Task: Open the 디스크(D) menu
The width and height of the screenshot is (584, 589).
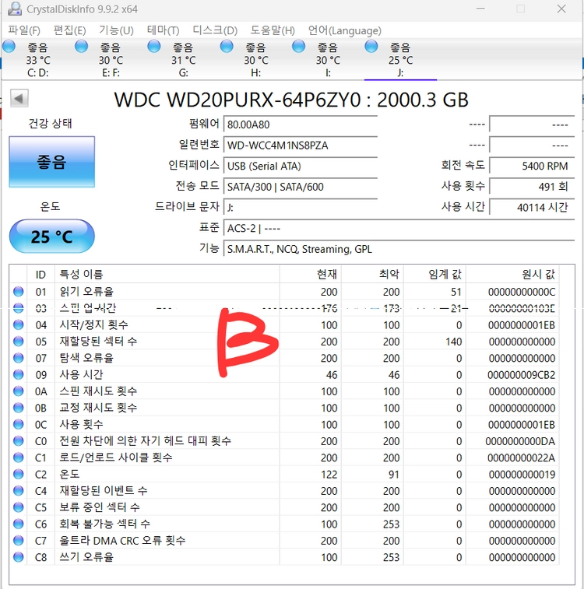Action: click(215, 30)
